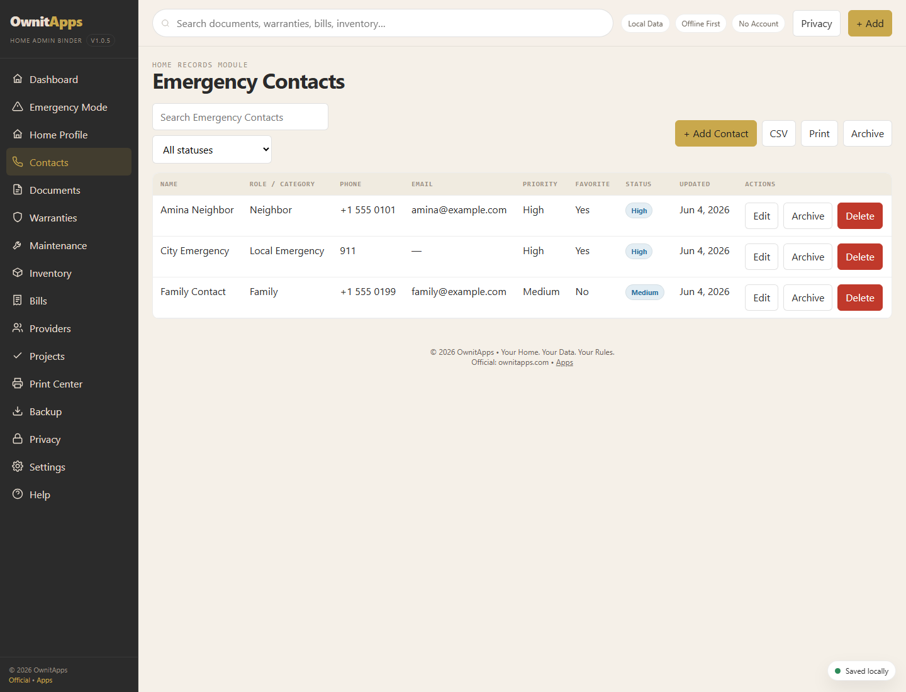Click the Warranties shield icon
Screen dimensions: 906x692
[18, 218]
